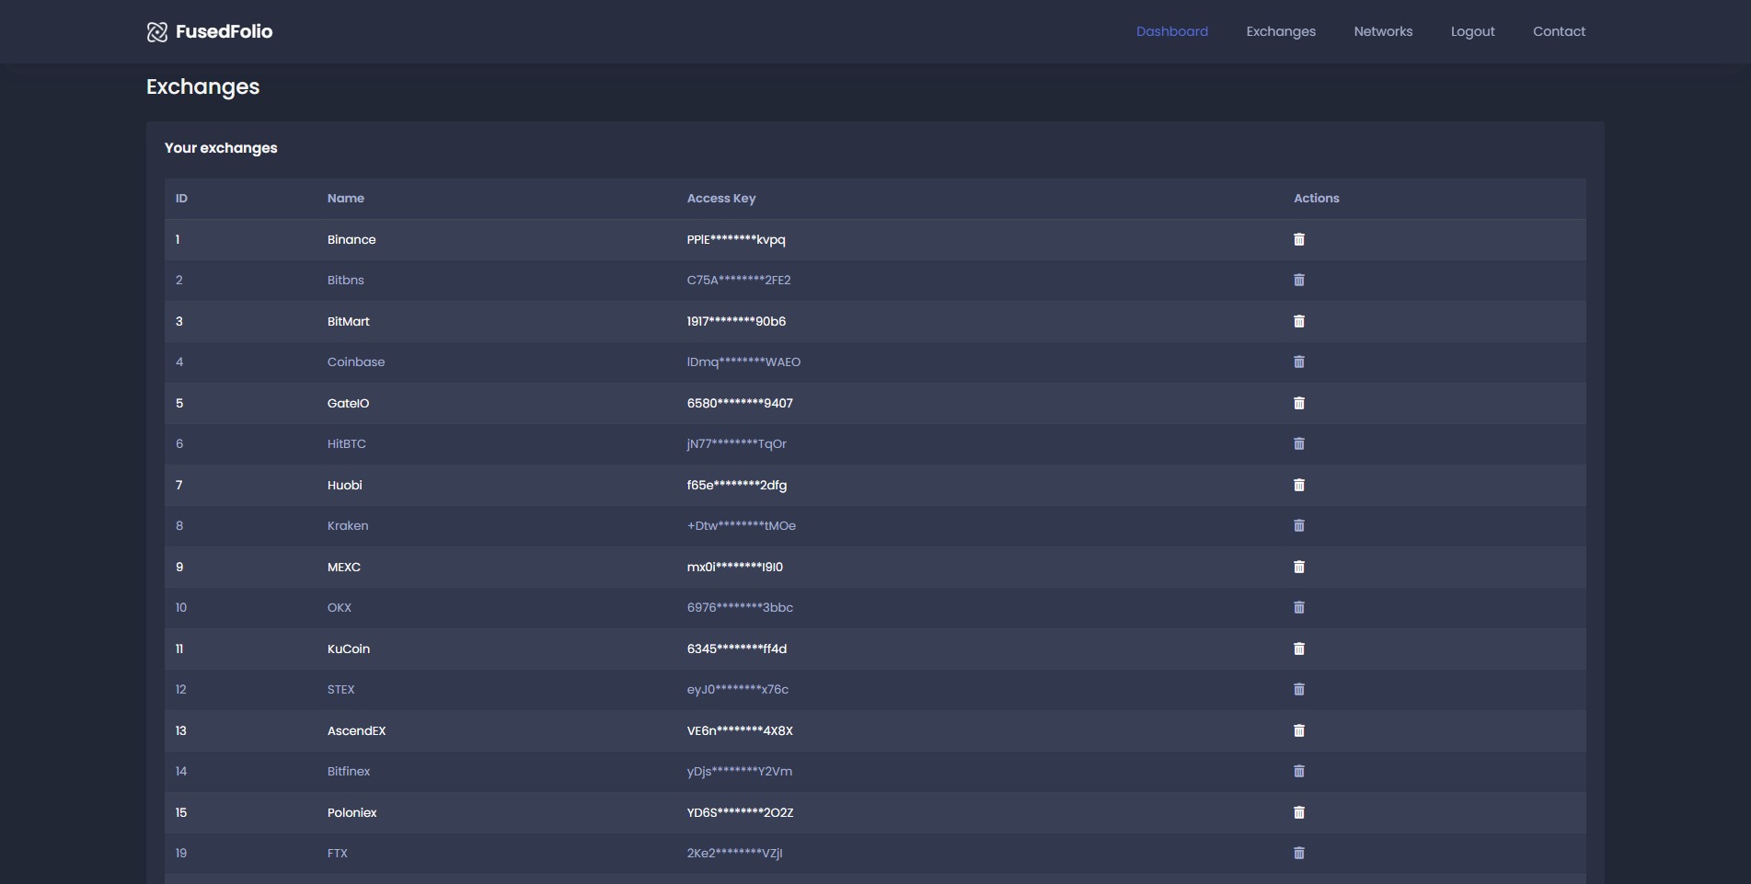Click the HitBTC name cell
Viewport: 1751px width, 884px height.
347,444
